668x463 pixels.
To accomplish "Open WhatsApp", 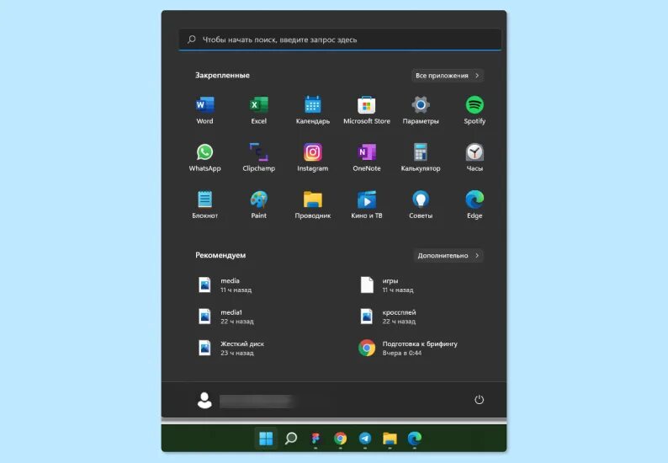I will pyautogui.click(x=205, y=157).
